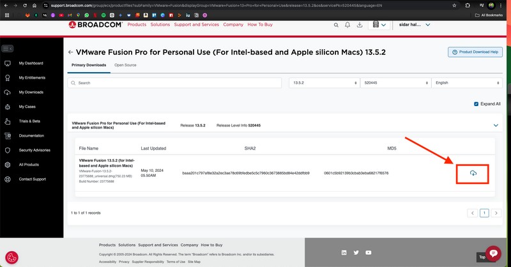Open My Downloads cloud icon in sidebar
Image resolution: width=511 pixels, height=267 pixels.
click(x=8, y=92)
